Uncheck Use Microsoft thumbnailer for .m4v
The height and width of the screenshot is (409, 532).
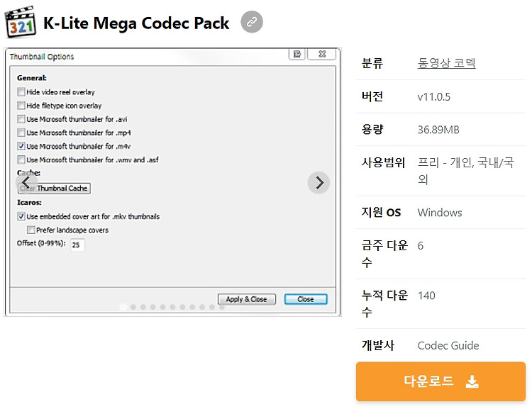coord(21,146)
